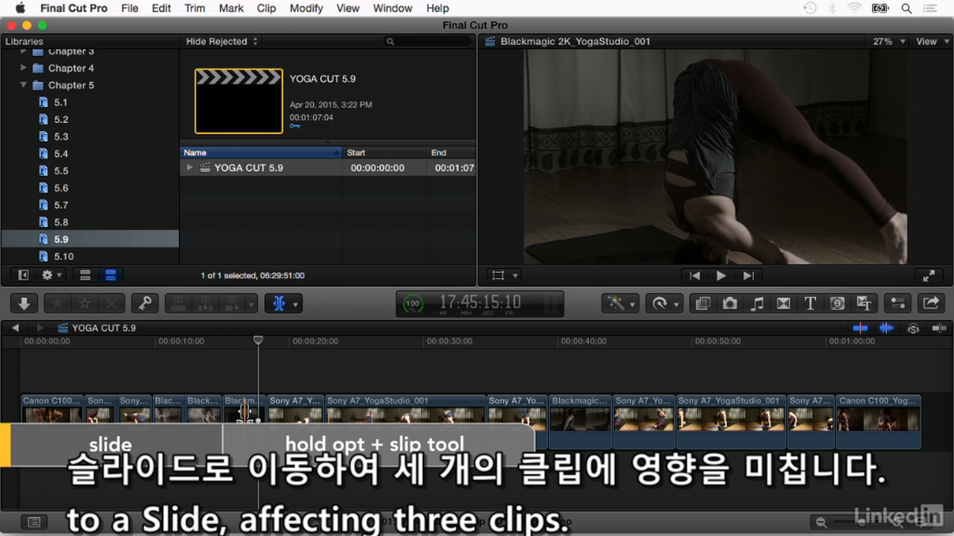Open the Window menu
This screenshot has width=954, height=536.
pyautogui.click(x=393, y=8)
